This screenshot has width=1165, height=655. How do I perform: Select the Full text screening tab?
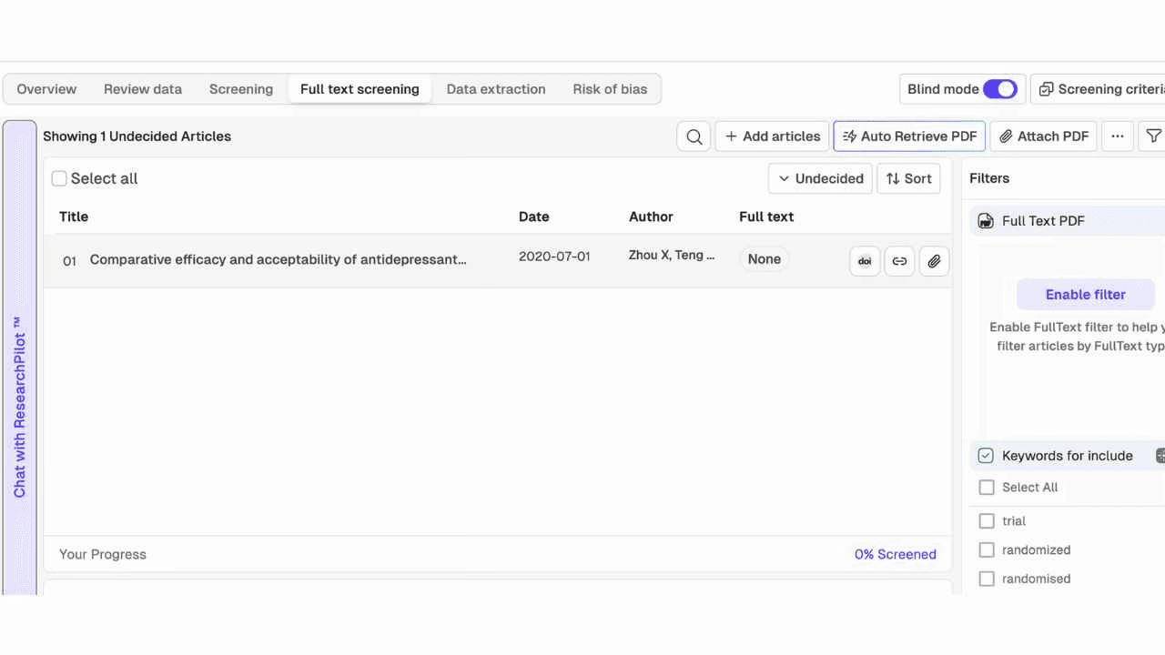point(360,89)
